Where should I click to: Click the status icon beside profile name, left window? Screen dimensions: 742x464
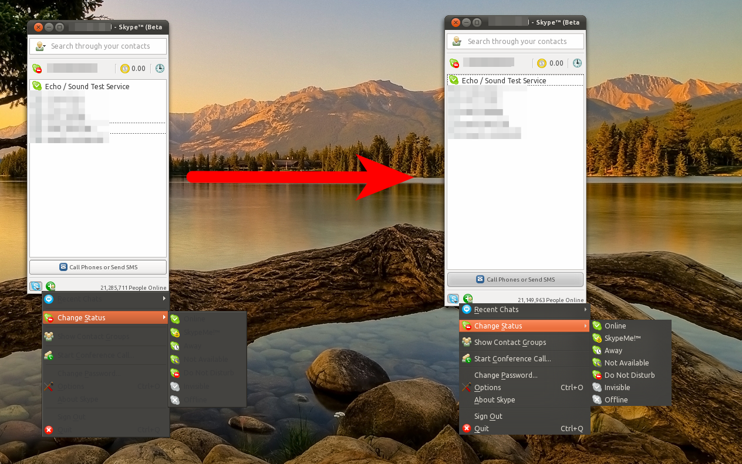pyautogui.click(x=37, y=68)
